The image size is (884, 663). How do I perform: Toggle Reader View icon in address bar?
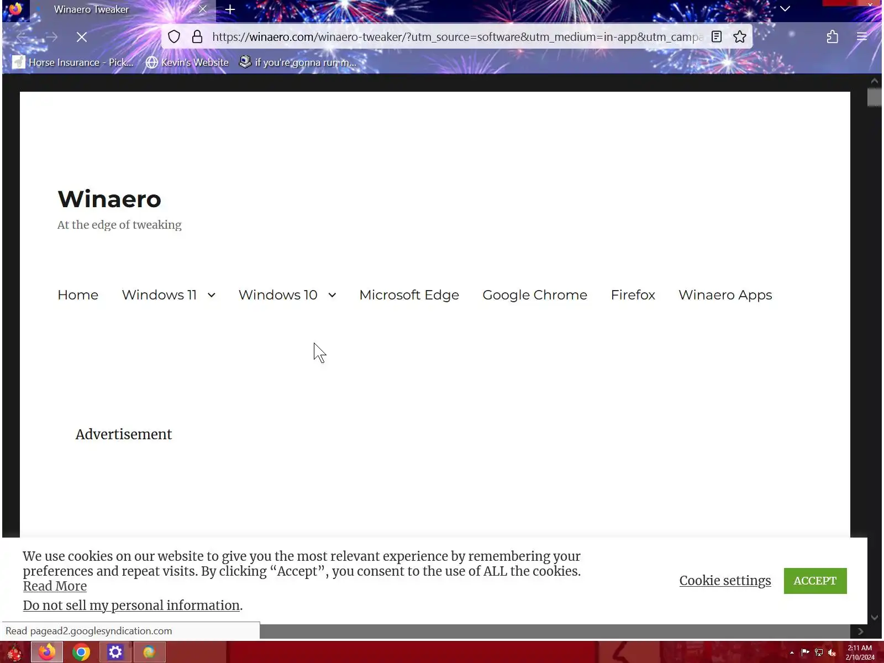click(717, 37)
